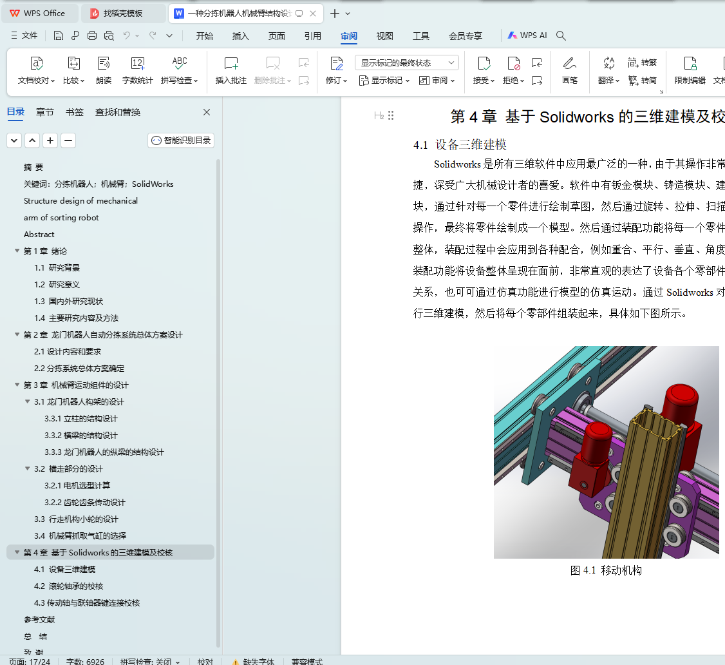
Task: Collapse the 第 1 章 绪论 tree node
Action: [17, 251]
